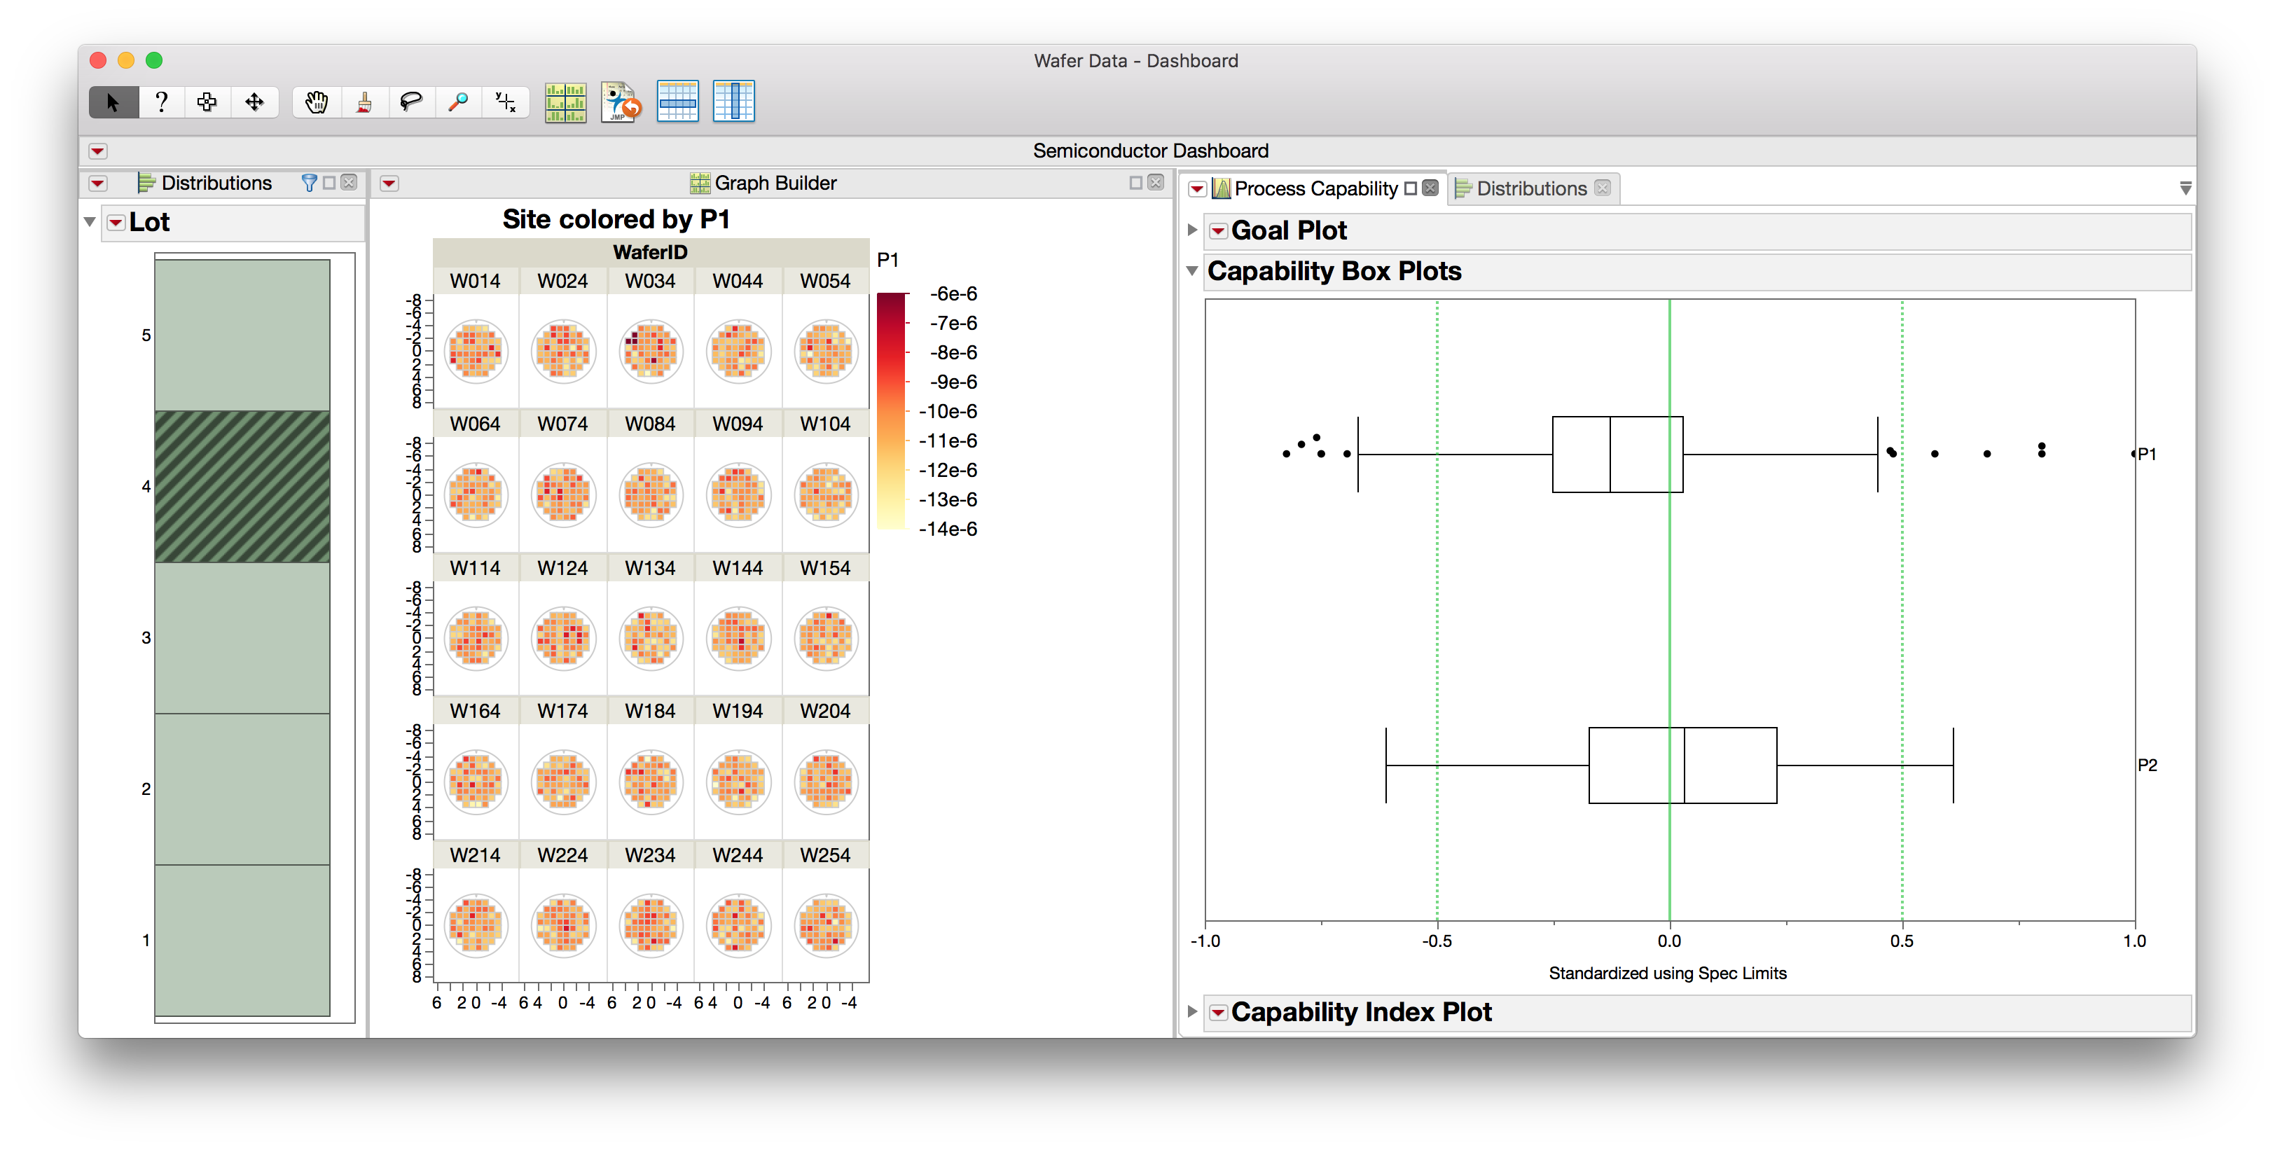Toggle the Graph Builder panel maximize box
Screen dimensions: 2275x1150
tap(1135, 183)
